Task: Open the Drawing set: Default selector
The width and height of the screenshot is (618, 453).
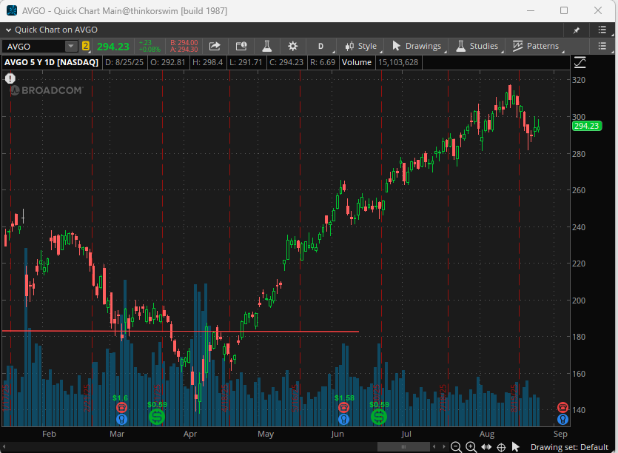Action: click(x=569, y=447)
